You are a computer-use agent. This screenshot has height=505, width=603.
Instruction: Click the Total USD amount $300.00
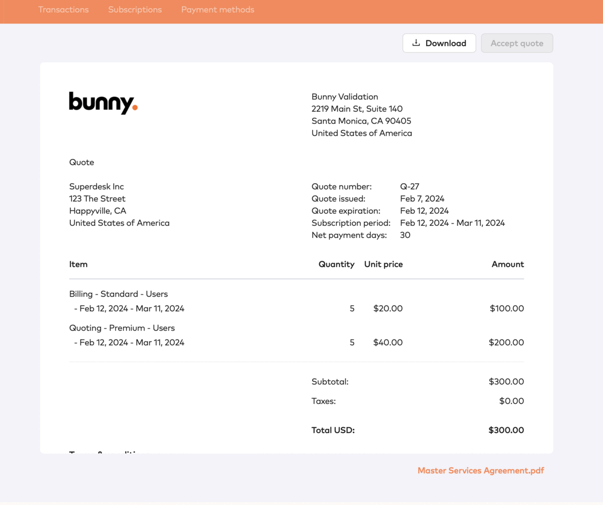pos(506,430)
